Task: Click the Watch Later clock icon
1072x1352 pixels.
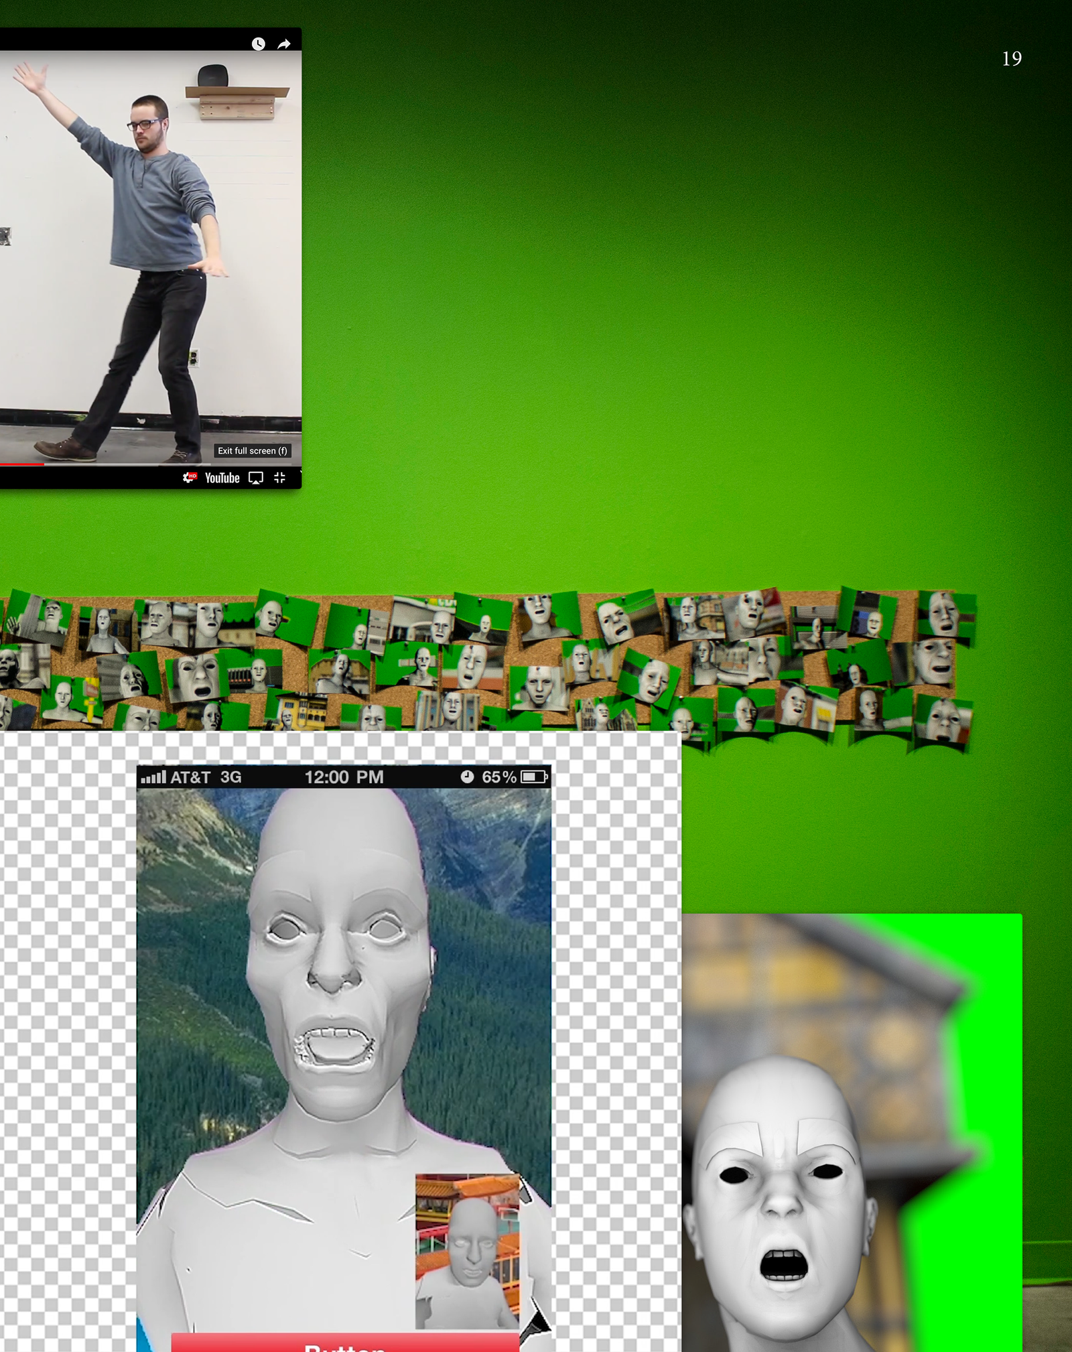Action: click(x=258, y=44)
